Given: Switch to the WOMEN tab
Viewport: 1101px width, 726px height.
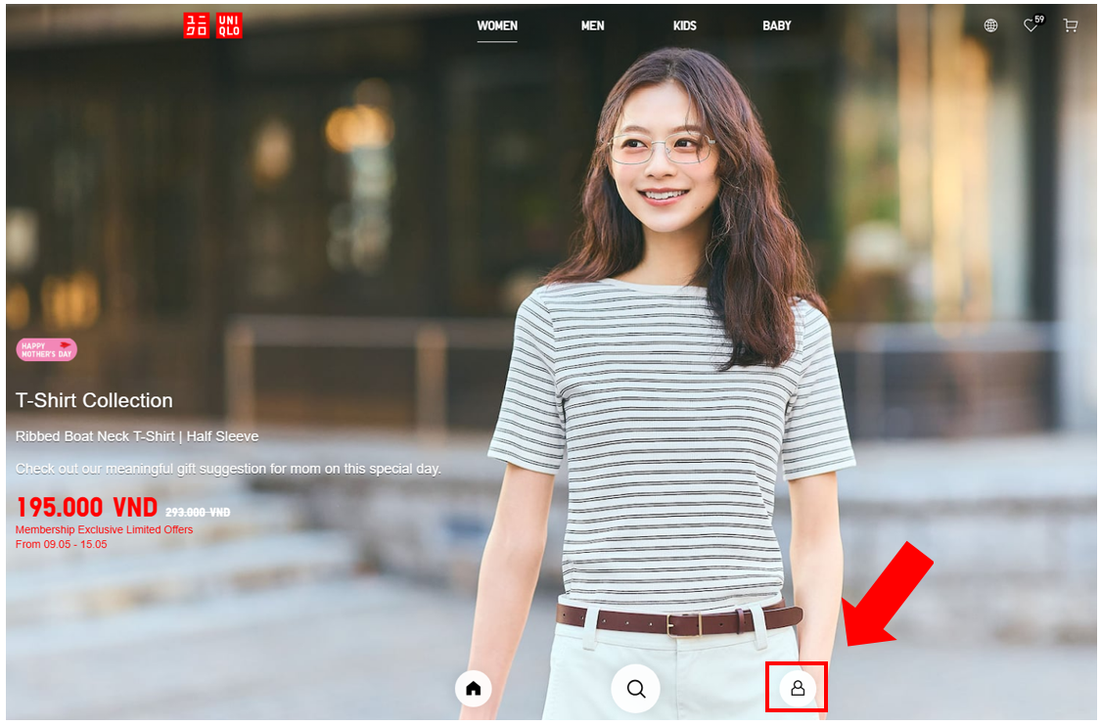Looking at the screenshot, I should coord(497,26).
